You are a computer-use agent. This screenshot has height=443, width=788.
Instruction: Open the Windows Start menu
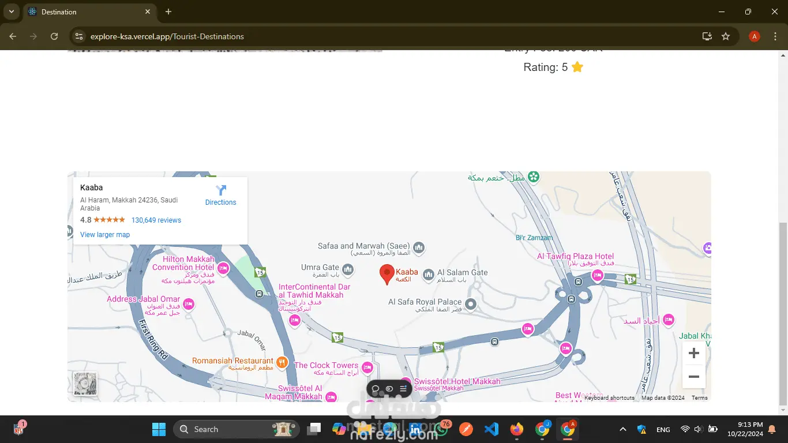158,429
